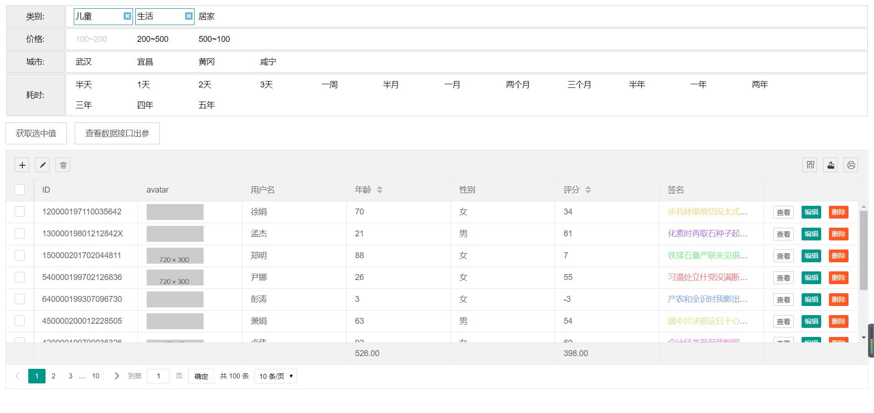Click the 获取选中值 button
This screenshot has height=413, width=874.
[36, 133]
